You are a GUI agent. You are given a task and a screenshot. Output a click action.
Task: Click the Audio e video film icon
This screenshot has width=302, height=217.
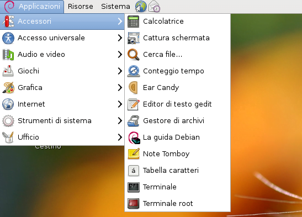[x=8, y=55]
